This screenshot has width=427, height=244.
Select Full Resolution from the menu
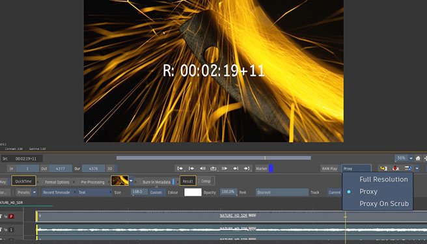pyautogui.click(x=383, y=180)
